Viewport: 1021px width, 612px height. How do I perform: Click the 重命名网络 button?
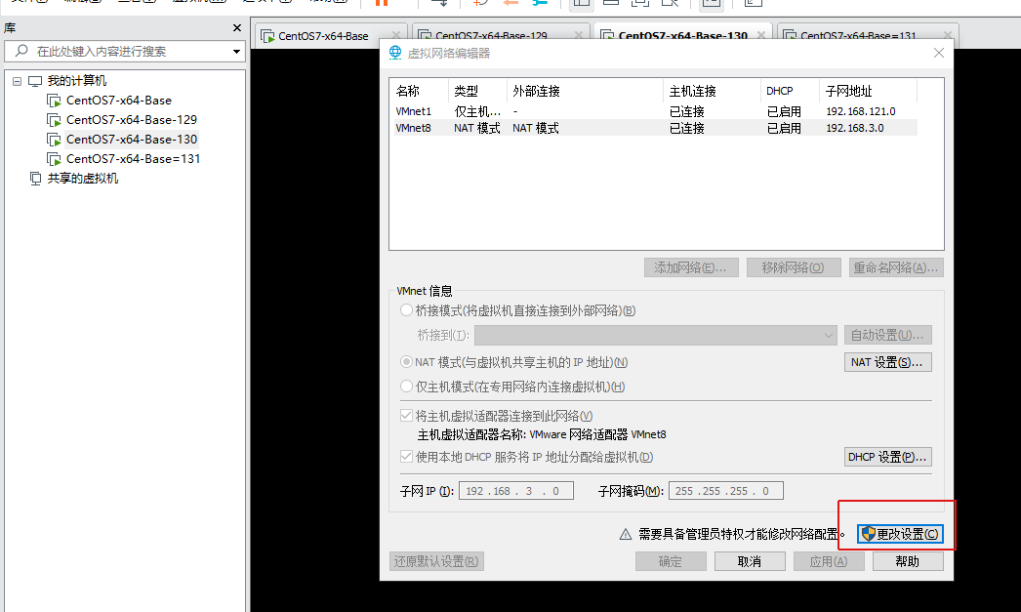pyautogui.click(x=896, y=267)
